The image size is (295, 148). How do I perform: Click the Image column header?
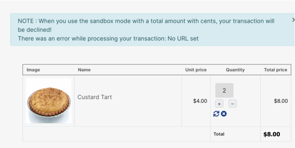(33, 70)
